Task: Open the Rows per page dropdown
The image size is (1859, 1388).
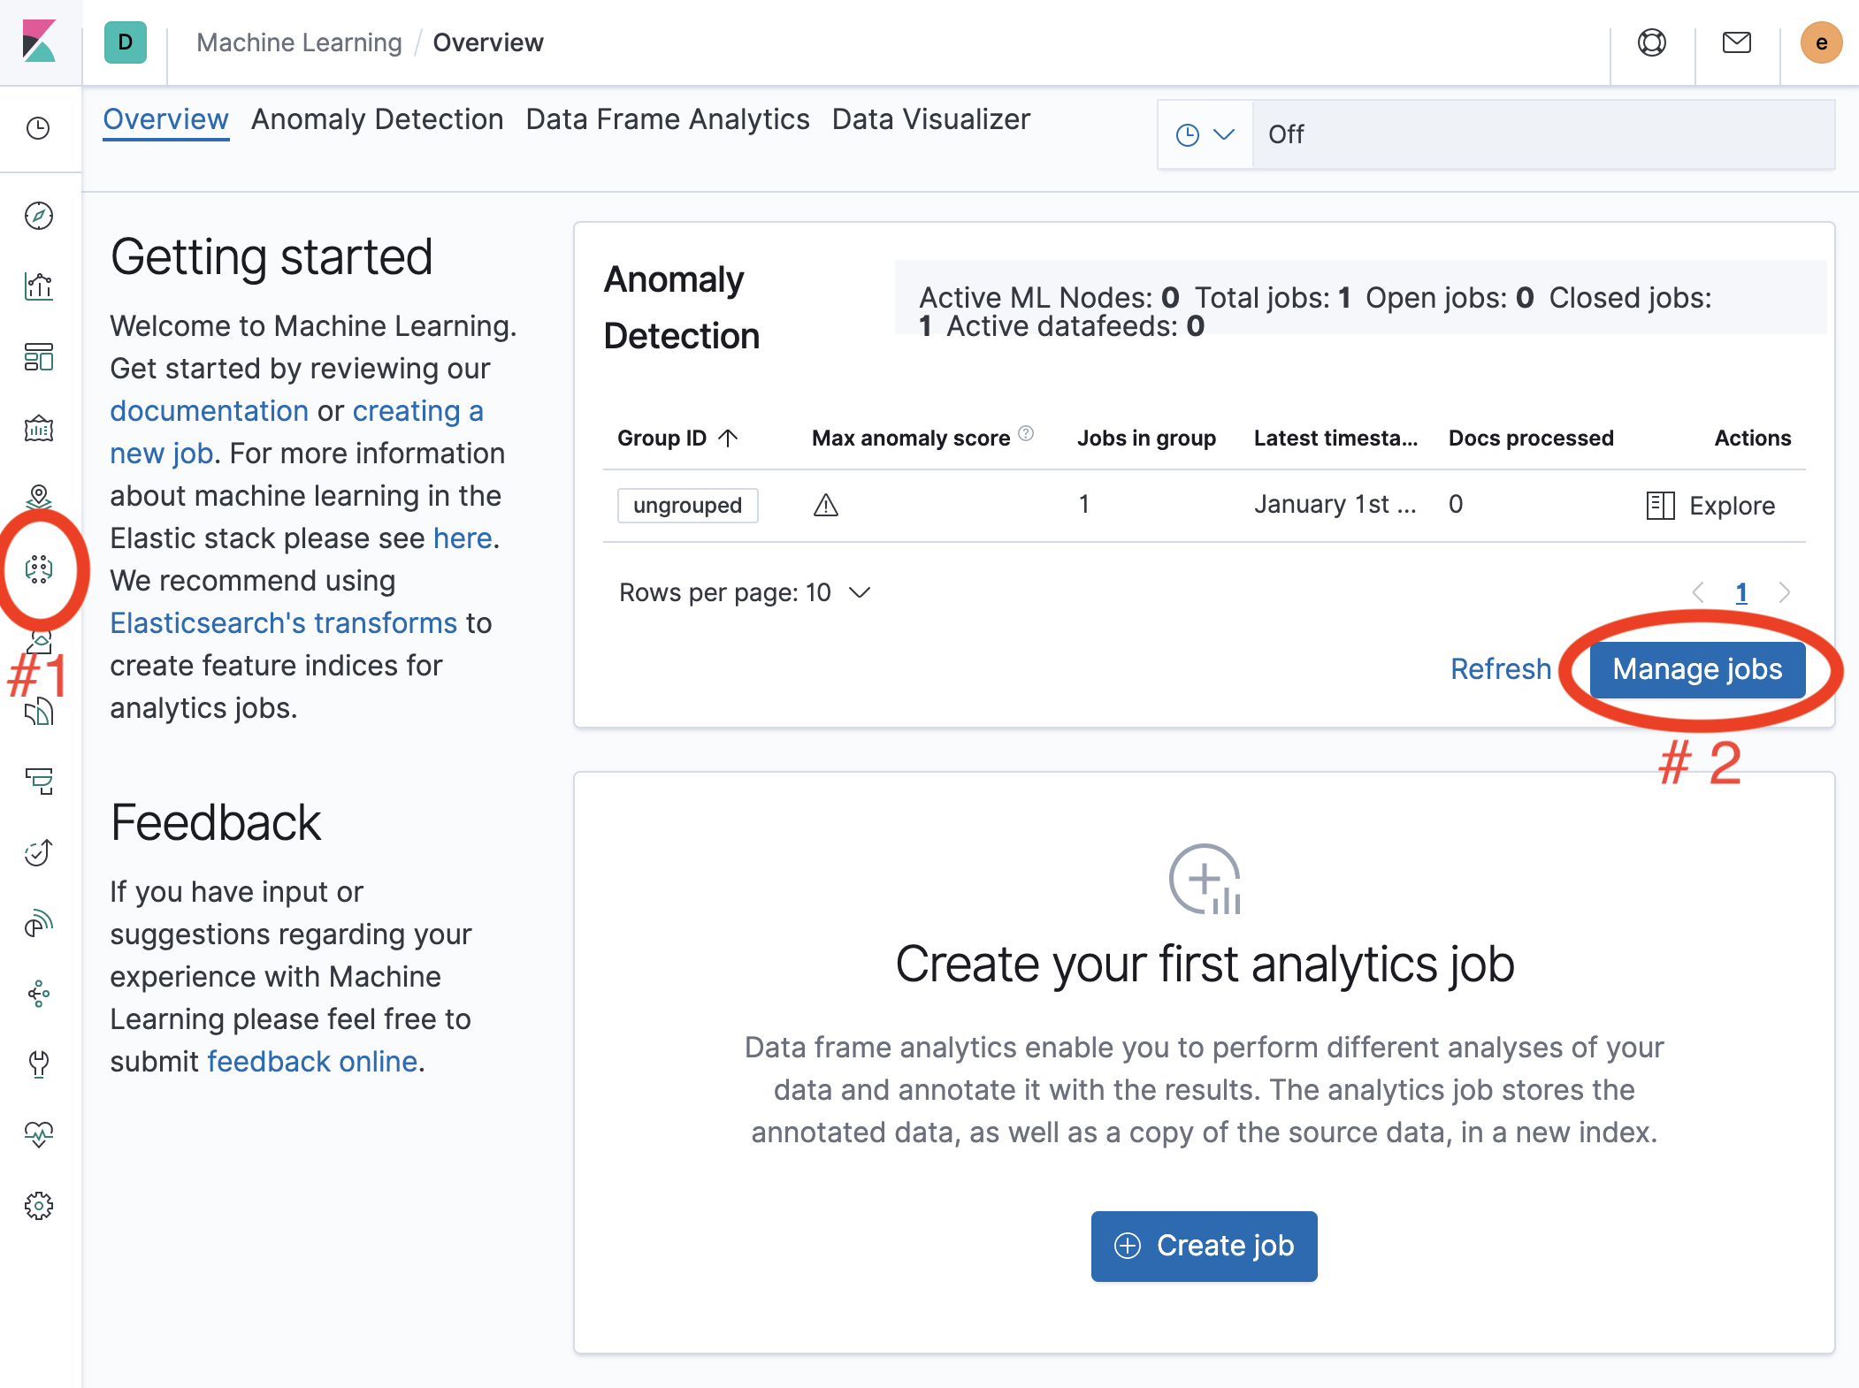Action: (745, 592)
